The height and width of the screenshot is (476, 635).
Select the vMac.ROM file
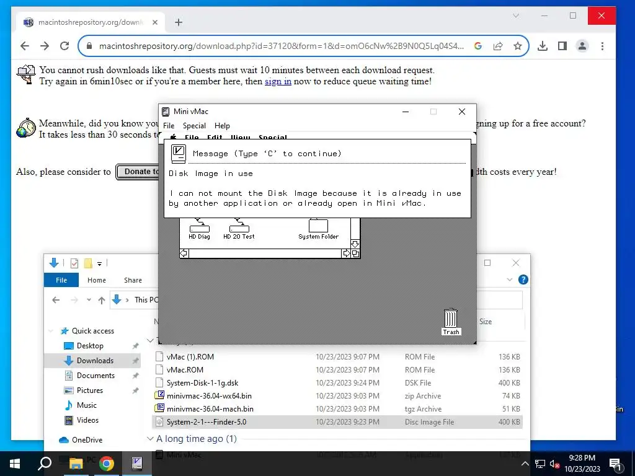pos(337,369)
